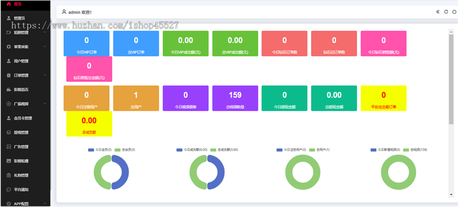Click the home icon beside 首页

pos(8,4)
